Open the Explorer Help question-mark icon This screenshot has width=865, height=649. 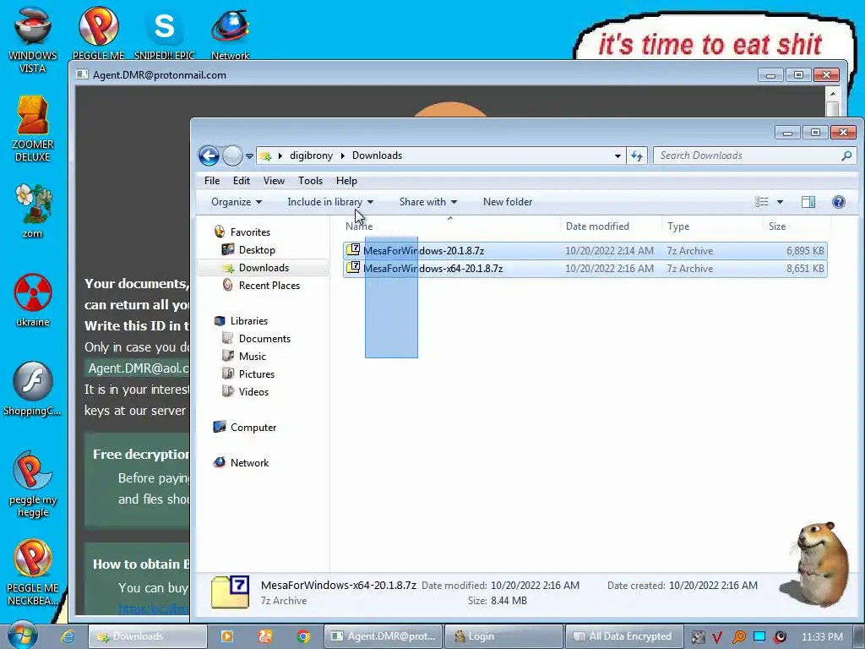pyautogui.click(x=839, y=202)
